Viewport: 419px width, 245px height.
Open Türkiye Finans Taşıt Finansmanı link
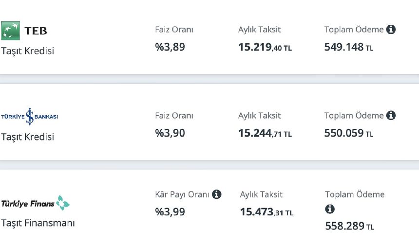38,223
